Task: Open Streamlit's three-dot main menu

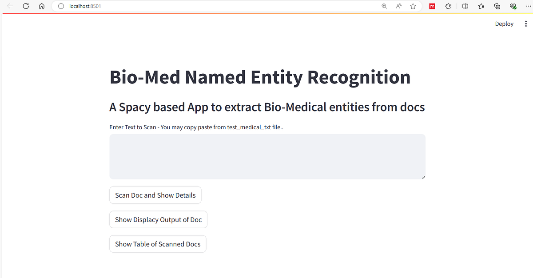Action: point(526,24)
